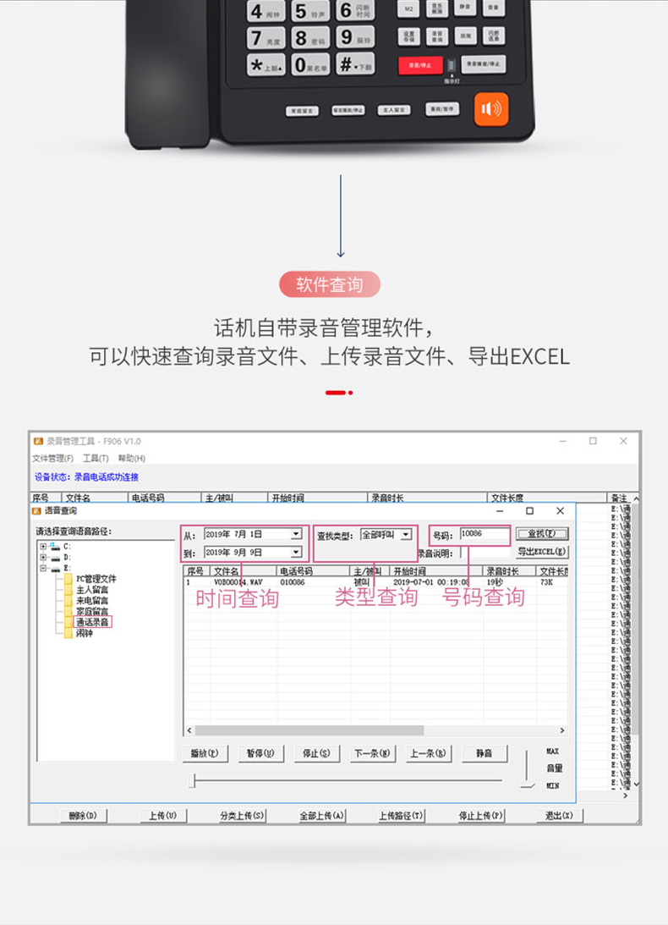Click the horizontal scrollbar right arrow in dialog
The image size is (668, 925).
(x=561, y=730)
